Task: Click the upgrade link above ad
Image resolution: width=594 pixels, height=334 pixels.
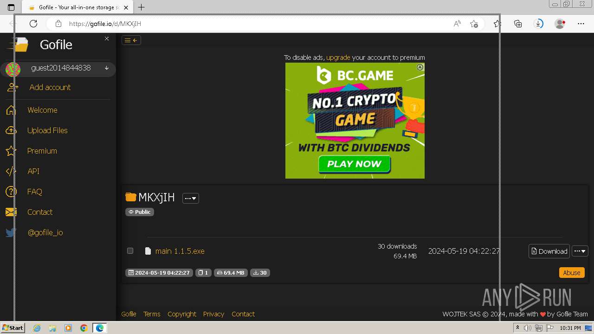Action: point(338,58)
